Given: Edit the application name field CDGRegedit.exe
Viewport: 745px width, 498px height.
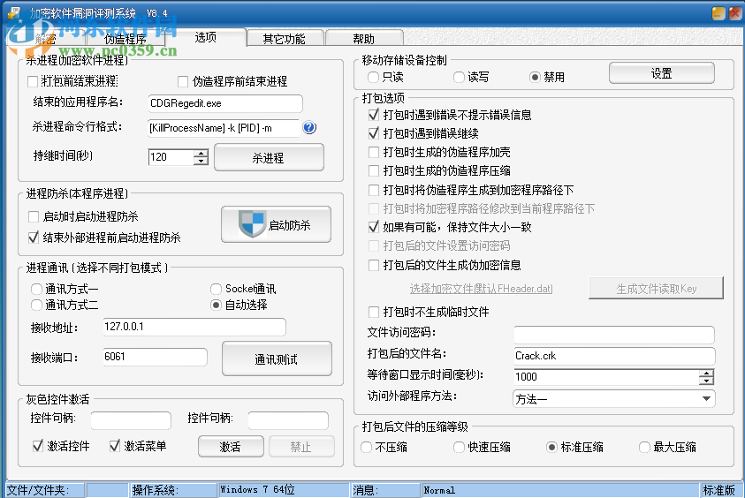Looking at the screenshot, I should (x=225, y=103).
